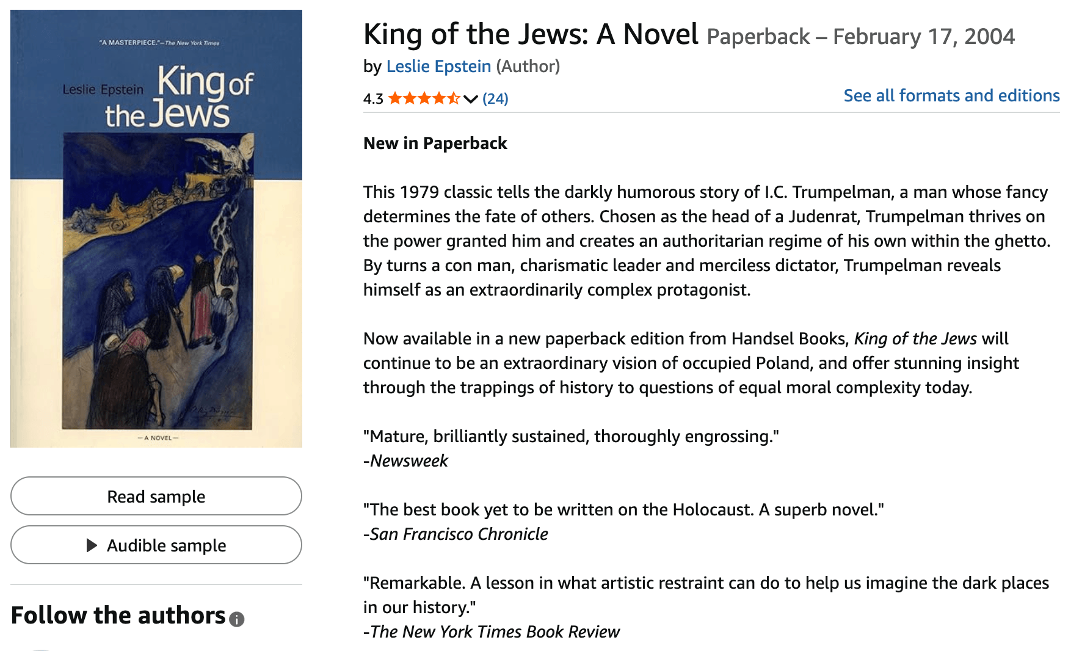This screenshot has width=1082, height=651.
Task: View the 24 customer ratings link
Action: (495, 99)
